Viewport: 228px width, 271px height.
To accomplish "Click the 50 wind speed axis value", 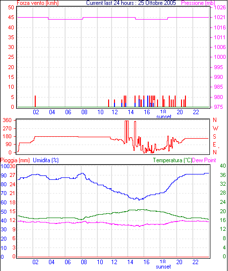I will 11,7.
